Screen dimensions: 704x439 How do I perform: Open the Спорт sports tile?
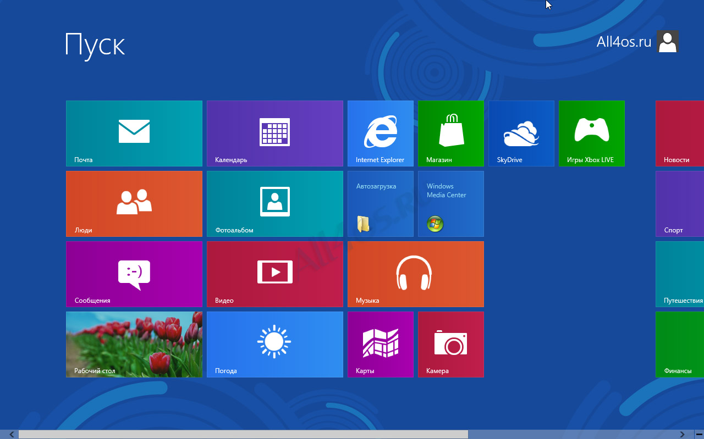pos(680,204)
